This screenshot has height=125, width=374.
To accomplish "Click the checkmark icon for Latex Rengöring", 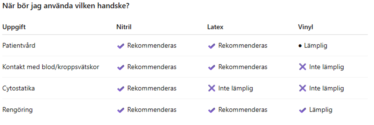I will (x=211, y=110).
